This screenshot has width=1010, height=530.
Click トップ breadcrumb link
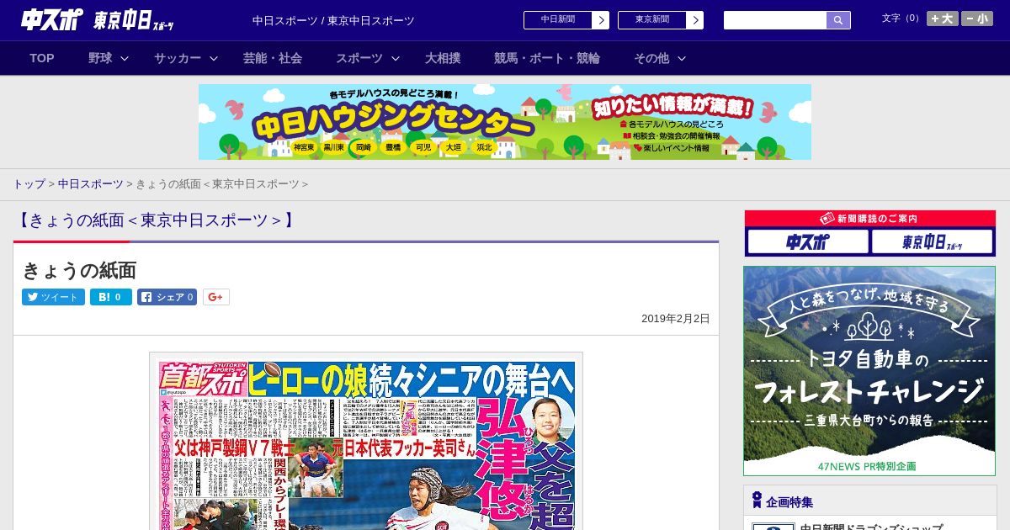pos(29,183)
